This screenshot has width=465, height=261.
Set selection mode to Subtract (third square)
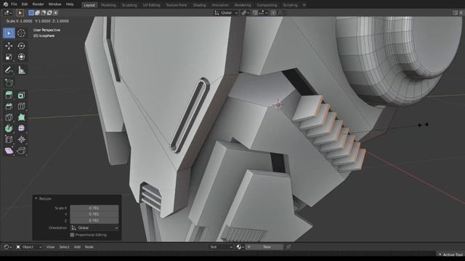[44, 13]
